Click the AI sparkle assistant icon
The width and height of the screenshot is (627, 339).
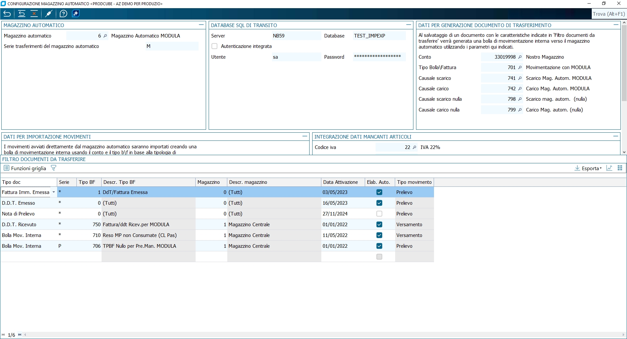coord(75,14)
